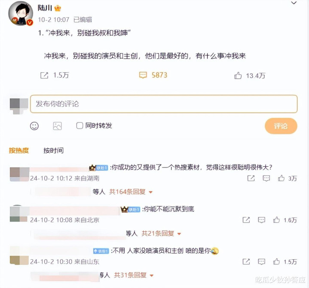Like the 湖南 comment with 3万 likes
Screen dimensions: 309x288
[x=281, y=178]
